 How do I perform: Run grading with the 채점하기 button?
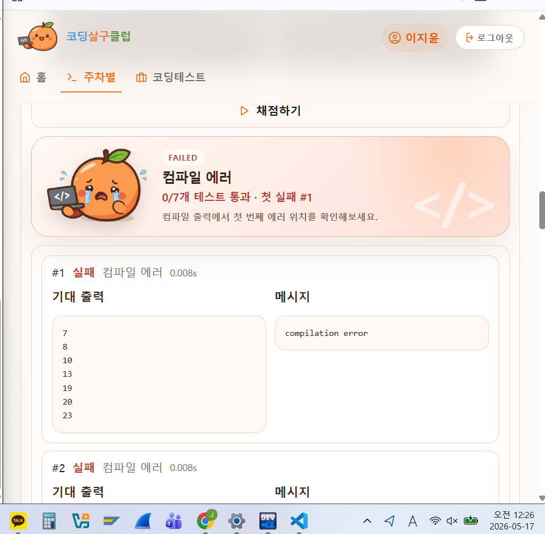click(x=270, y=111)
